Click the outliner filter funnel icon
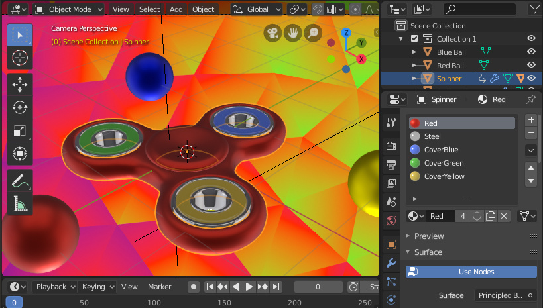 [x=534, y=9]
